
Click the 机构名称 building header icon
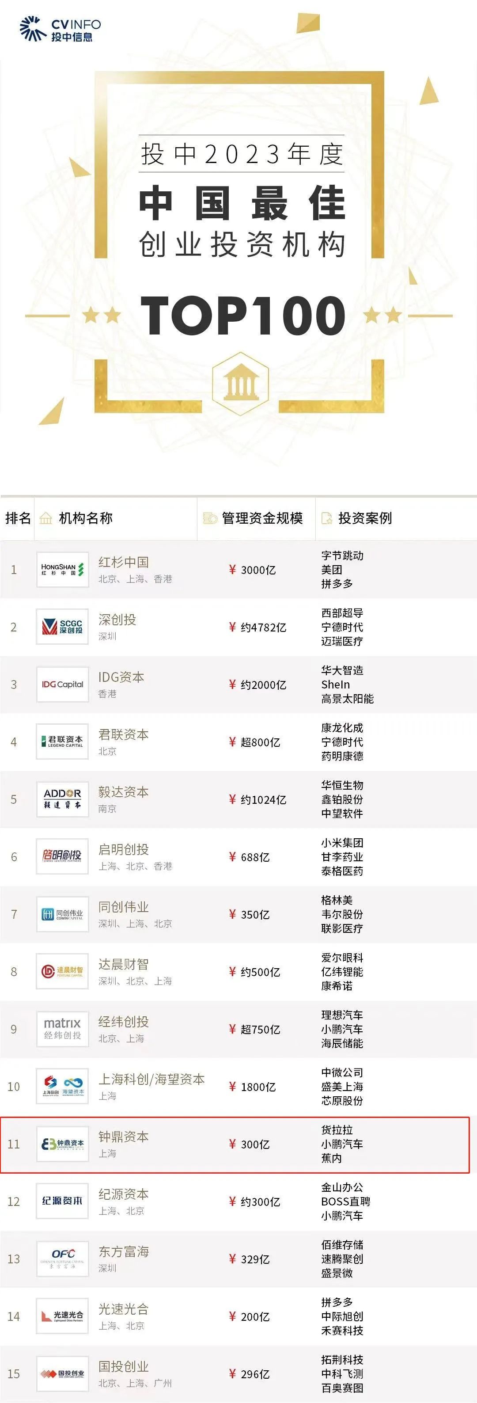(x=46, y=518)
